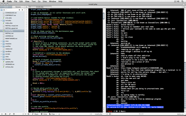Viewport: 186px width, 116px height.
Task: Expand the sandbox folder
Action: 1,51
